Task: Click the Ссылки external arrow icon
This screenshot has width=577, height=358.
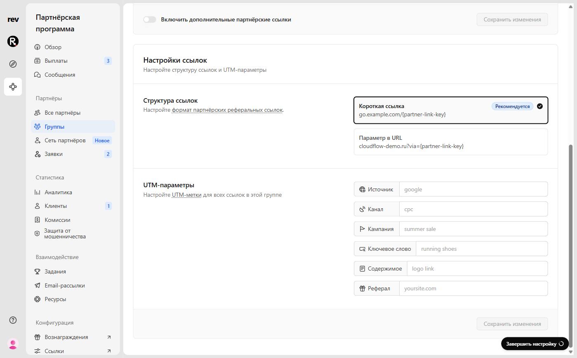Action: pos(109,351)
